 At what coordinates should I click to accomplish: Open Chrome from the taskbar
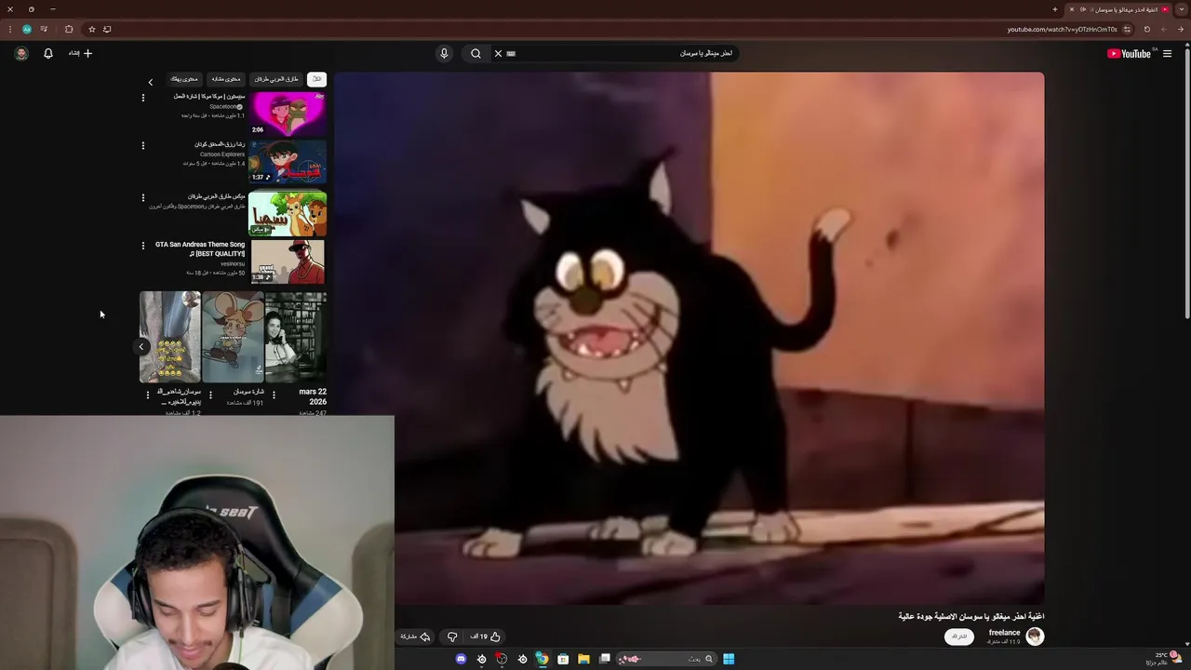pos(542,659)
